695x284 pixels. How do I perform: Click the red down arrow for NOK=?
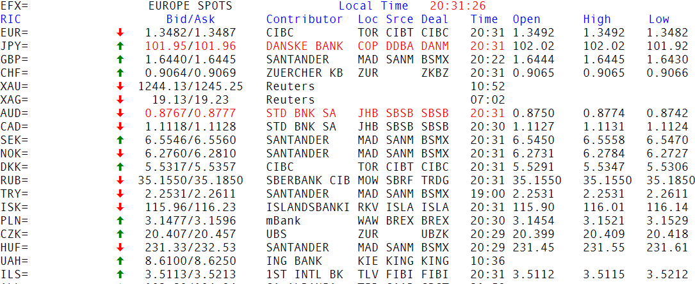(120, 154)
